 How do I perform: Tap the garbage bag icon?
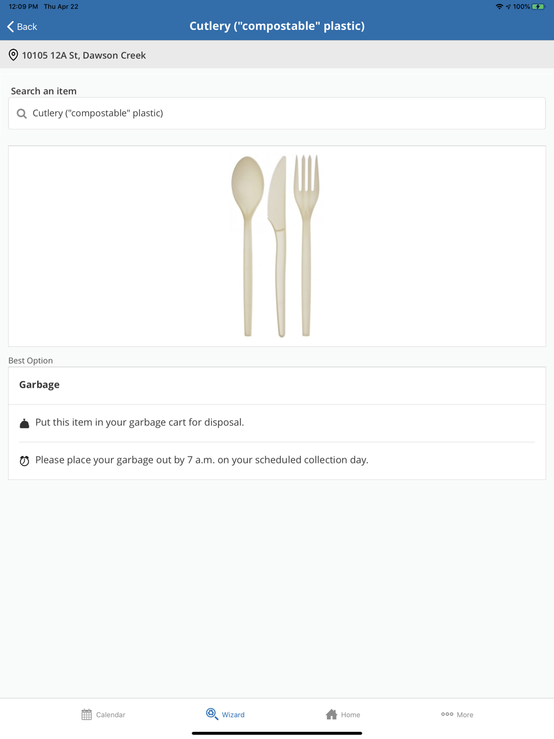tap(24, 424)
